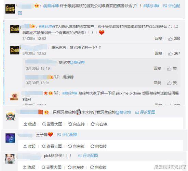Collapse image under pick林彦俊 comment

[x=29, y=167]
